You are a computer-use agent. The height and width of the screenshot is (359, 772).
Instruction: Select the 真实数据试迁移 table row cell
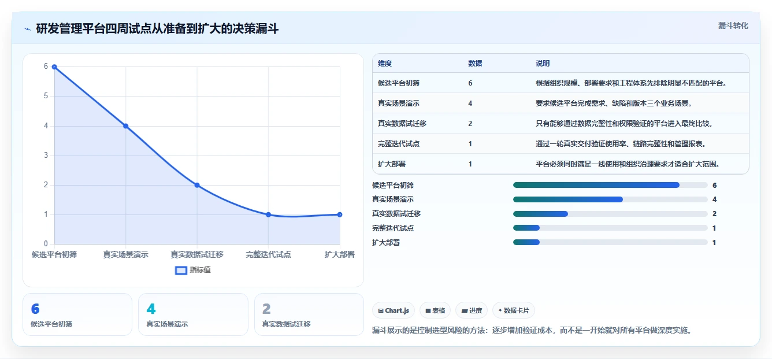pos(402,124)
